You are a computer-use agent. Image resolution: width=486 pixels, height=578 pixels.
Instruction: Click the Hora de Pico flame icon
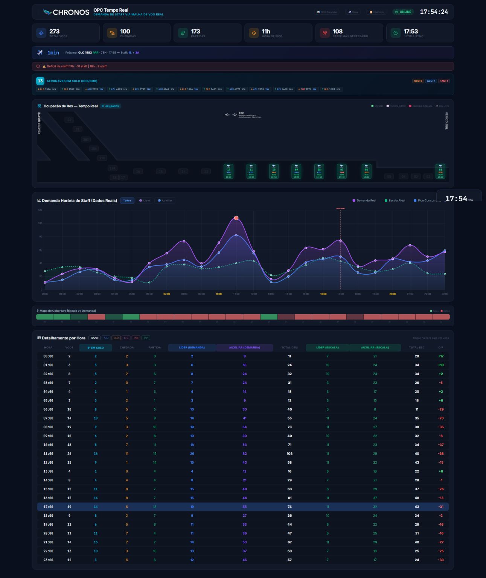click(254, 33)
